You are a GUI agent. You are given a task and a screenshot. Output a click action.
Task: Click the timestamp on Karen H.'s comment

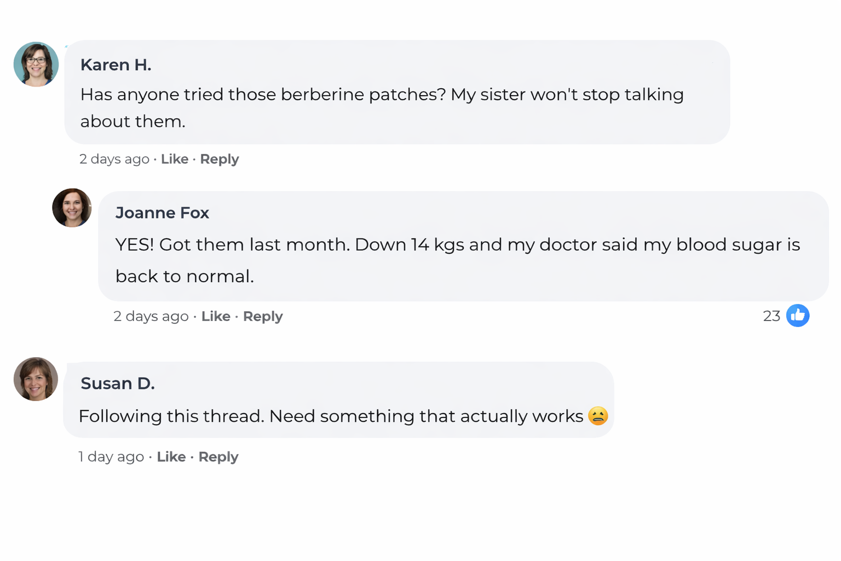(x=114, y=159)
